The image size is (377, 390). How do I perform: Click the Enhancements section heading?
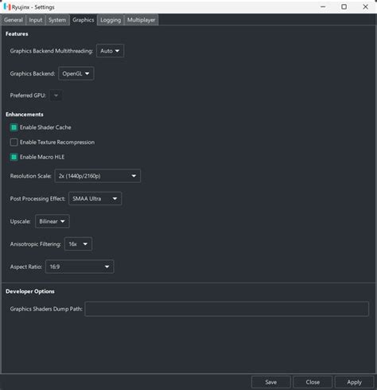pyautogui.click(x=25, y=115)
